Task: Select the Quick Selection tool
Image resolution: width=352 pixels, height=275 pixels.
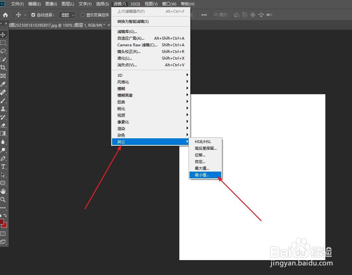Action: click(3, 59)
